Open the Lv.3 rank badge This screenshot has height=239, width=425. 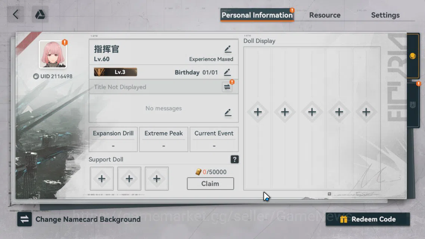point(115,72)
